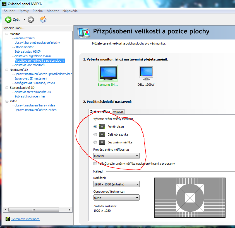Image resolution: width=235 pixels, height=228 pixels.
Task: Open the Rozlišení resolution dropdown
Action: (x=116, y=184)
